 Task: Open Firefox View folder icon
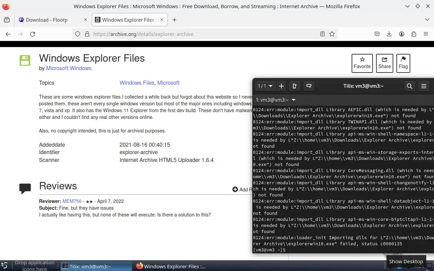(7, 20)
